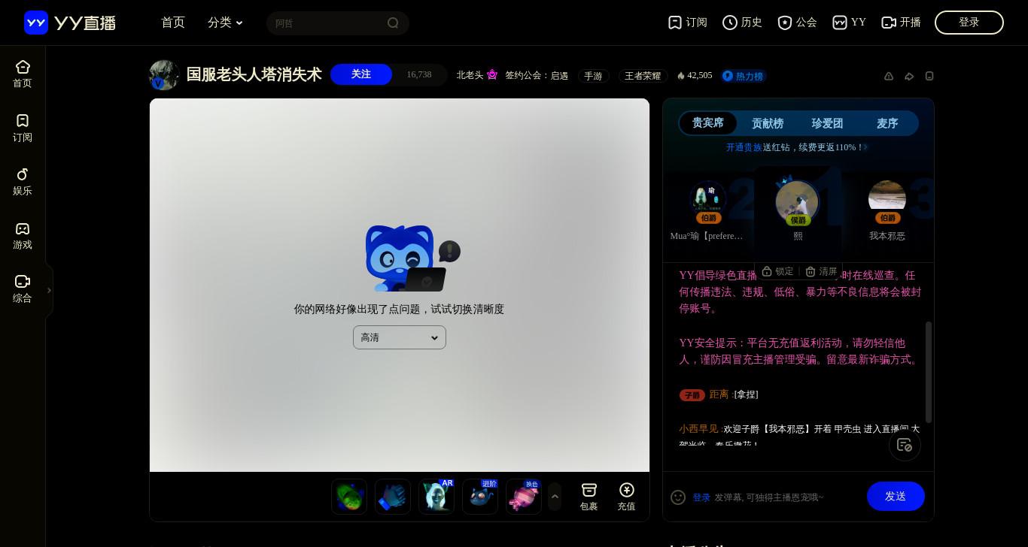Click 北老头 streamer name
The width and height of the screenshot is (1028, 547).
[470, 75]
